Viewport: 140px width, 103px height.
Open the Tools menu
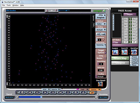tap(9, 5)
